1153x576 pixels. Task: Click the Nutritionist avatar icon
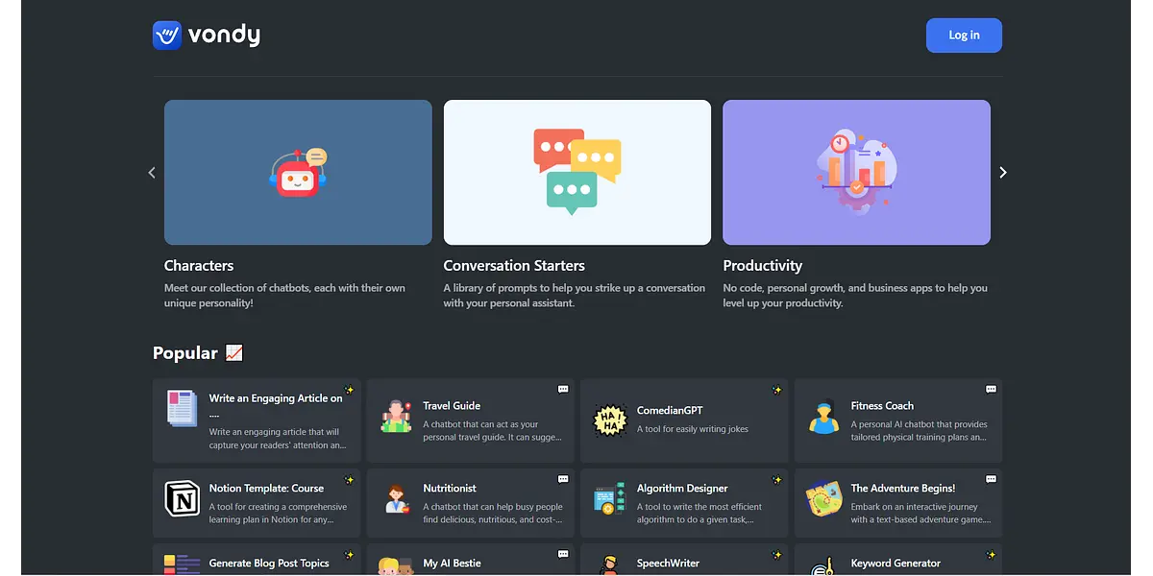pos(396,499)
